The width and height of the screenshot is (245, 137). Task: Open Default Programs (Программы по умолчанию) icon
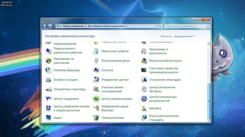pos(48,61)
